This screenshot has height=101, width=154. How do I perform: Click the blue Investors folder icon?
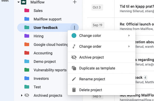(x=27, y=78)
